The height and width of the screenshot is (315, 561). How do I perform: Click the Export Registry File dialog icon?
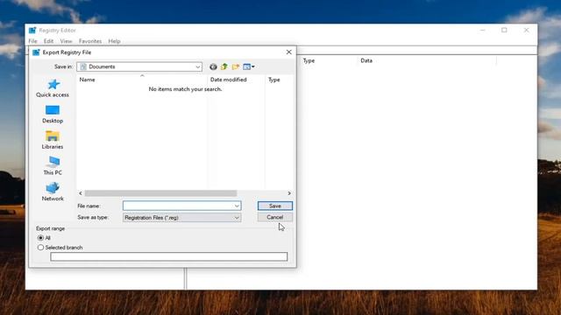pyautogui.click(x=36, y=52)
